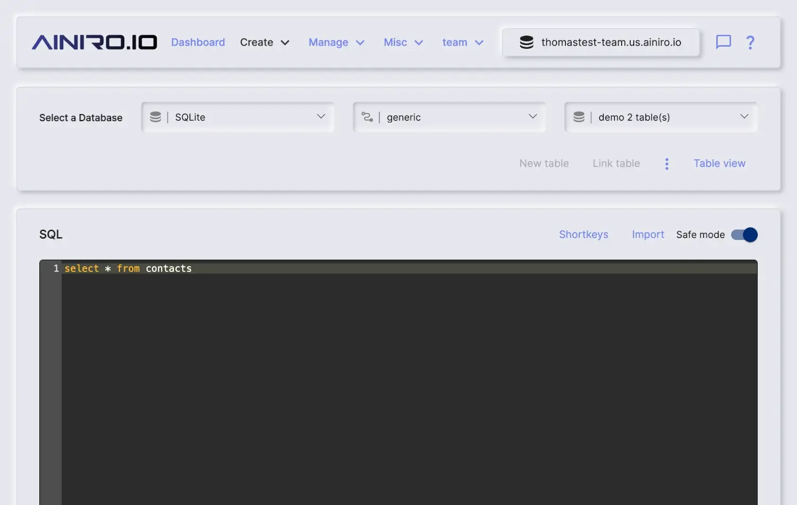This screenshot has height=505, width=797.
Task: Click inside the SQL code editor
Action: [409, 382]
